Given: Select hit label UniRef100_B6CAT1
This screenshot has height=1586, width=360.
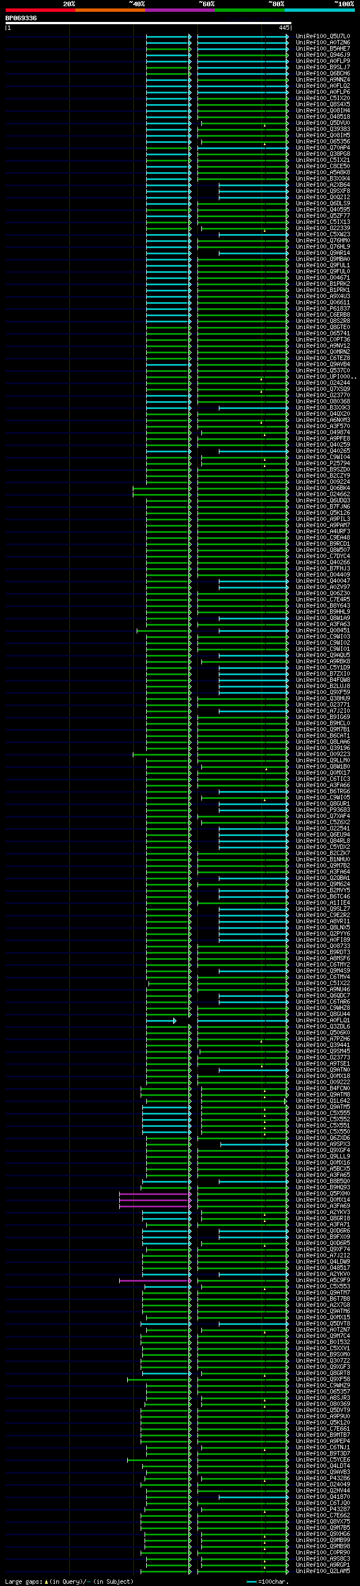Looking at the screenshot, I should click(x=322, y=736).
